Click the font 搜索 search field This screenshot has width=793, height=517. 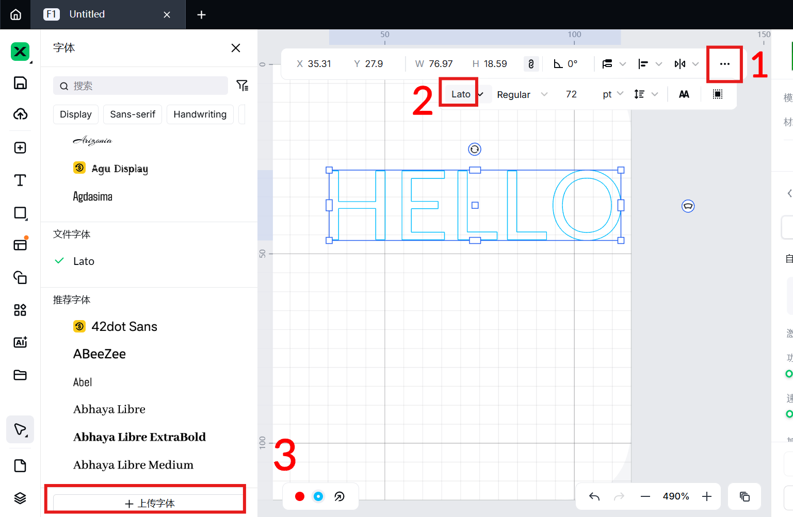click(144, 86)
